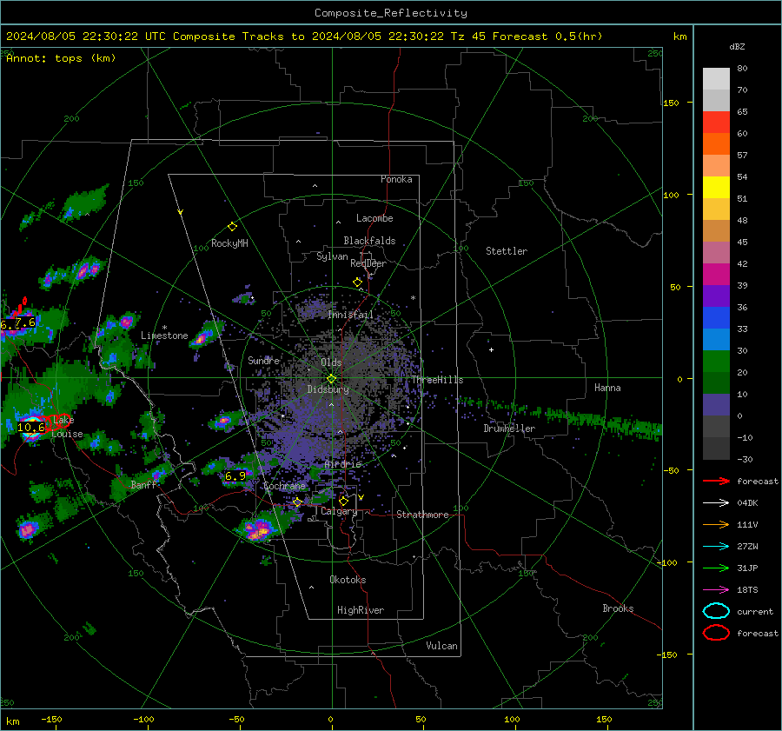Select the yellow 51-54 dBZ swatch
This screenshot has height=731, width=782.
click(x=716, y=188)
